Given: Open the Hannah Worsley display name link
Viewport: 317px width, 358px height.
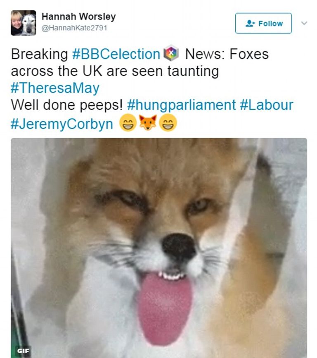Looking at the screenshot, I should pos(78,17).
